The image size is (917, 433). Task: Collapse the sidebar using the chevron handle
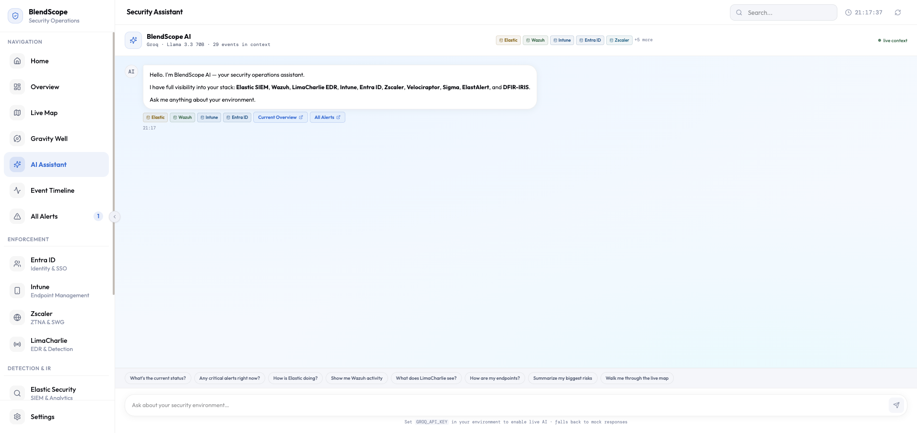point(115,217)
